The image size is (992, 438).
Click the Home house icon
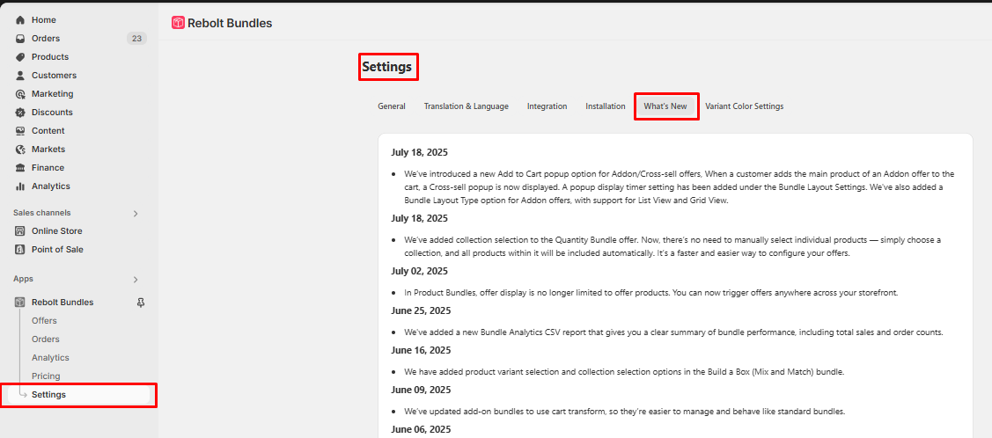[20, 20]
